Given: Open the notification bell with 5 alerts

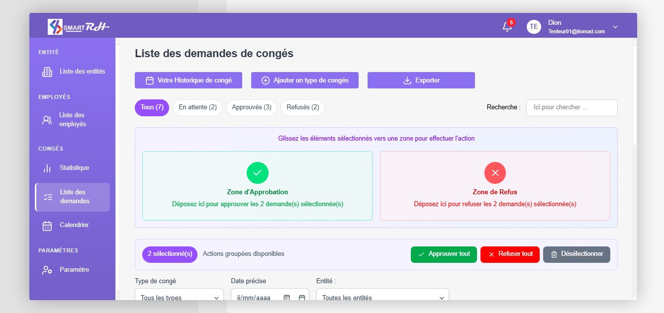Looking at the screenshot, I should [507, 27].
